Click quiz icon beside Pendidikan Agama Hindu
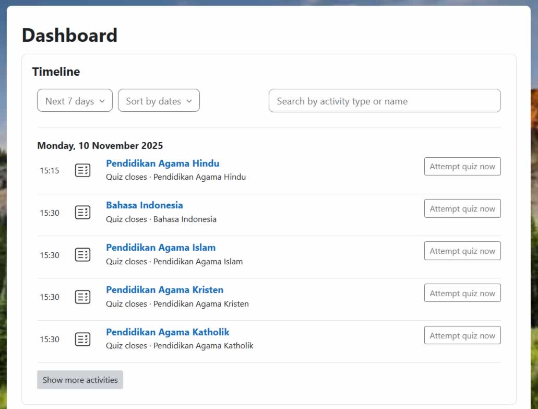The image size is (538, 409). 82,170
